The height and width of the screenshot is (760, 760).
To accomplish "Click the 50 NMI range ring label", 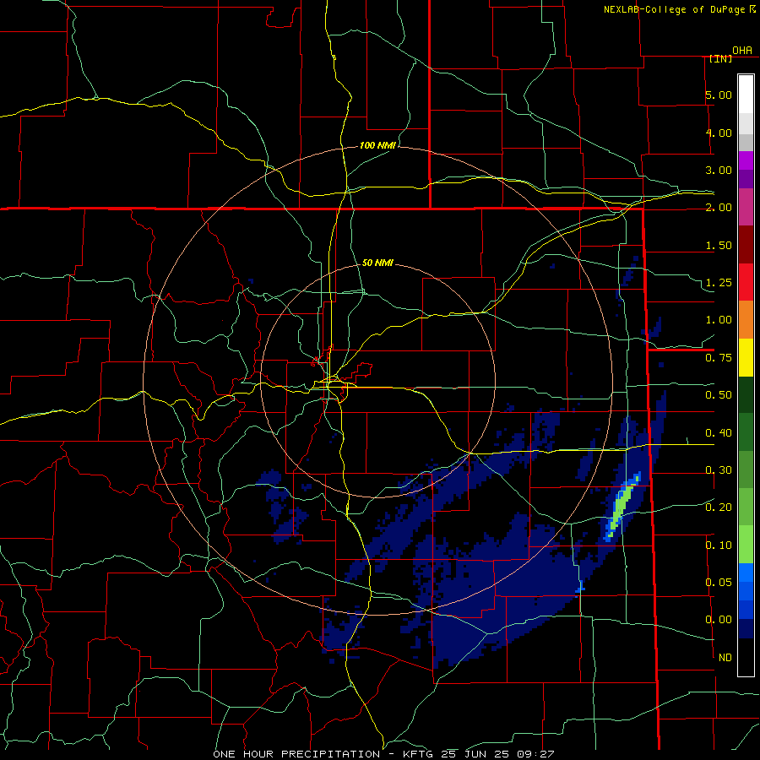I will pyautogui.click(x=377, y=263).
